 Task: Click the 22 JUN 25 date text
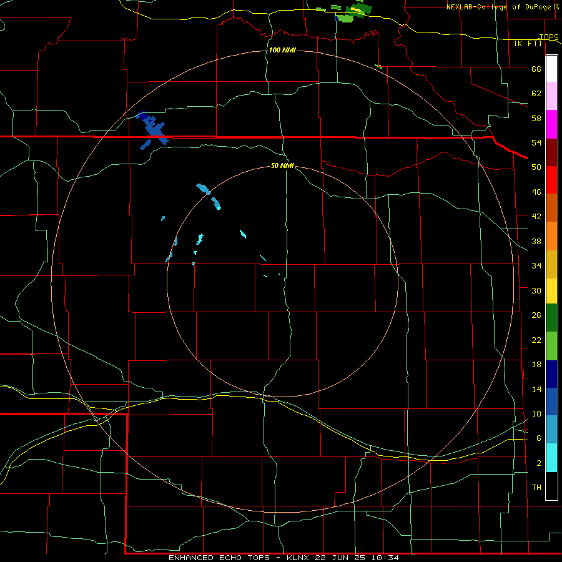340,558
